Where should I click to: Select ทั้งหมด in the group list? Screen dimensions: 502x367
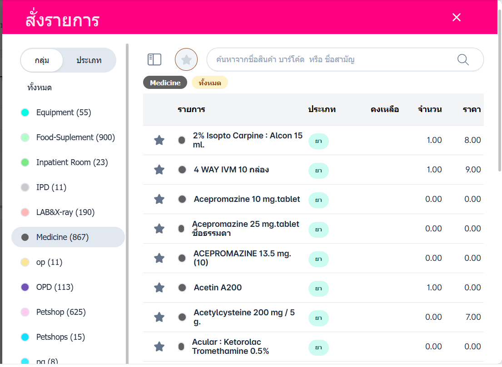coord(40,88)
